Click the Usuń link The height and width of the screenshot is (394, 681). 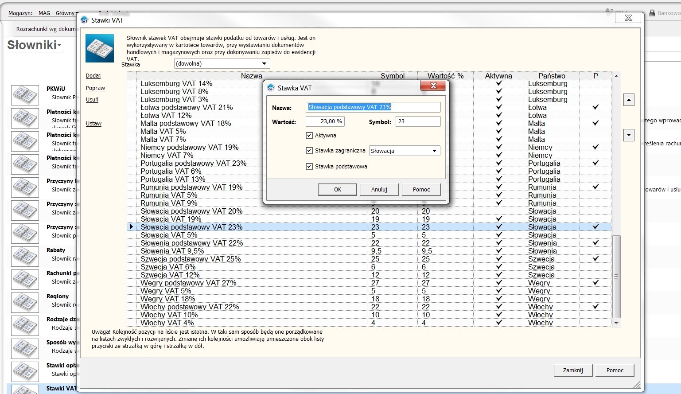[x=92, y=100]
